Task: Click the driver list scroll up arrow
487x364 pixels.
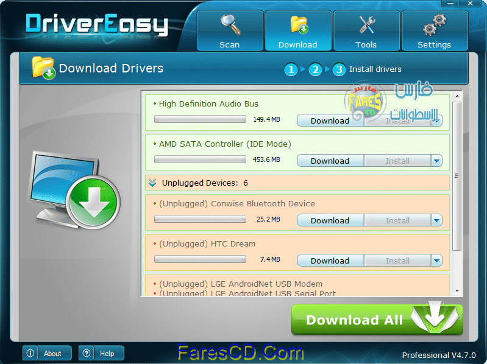Action: tap(457, 96)
